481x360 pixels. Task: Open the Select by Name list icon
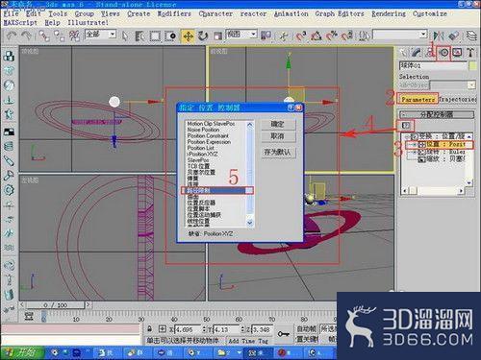(139, 36)
